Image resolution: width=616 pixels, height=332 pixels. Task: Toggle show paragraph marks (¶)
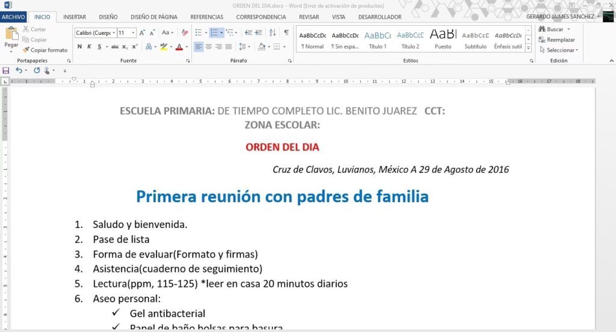[286, 32]
